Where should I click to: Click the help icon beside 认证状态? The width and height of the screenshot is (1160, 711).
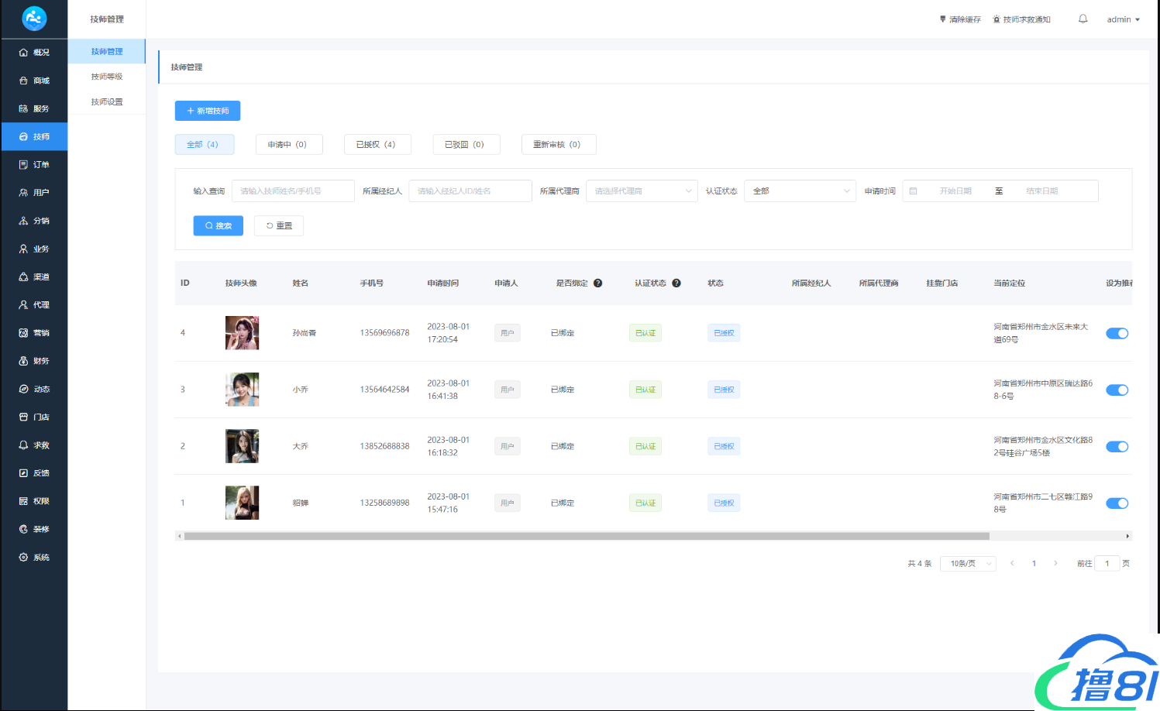tap(676, 283)
